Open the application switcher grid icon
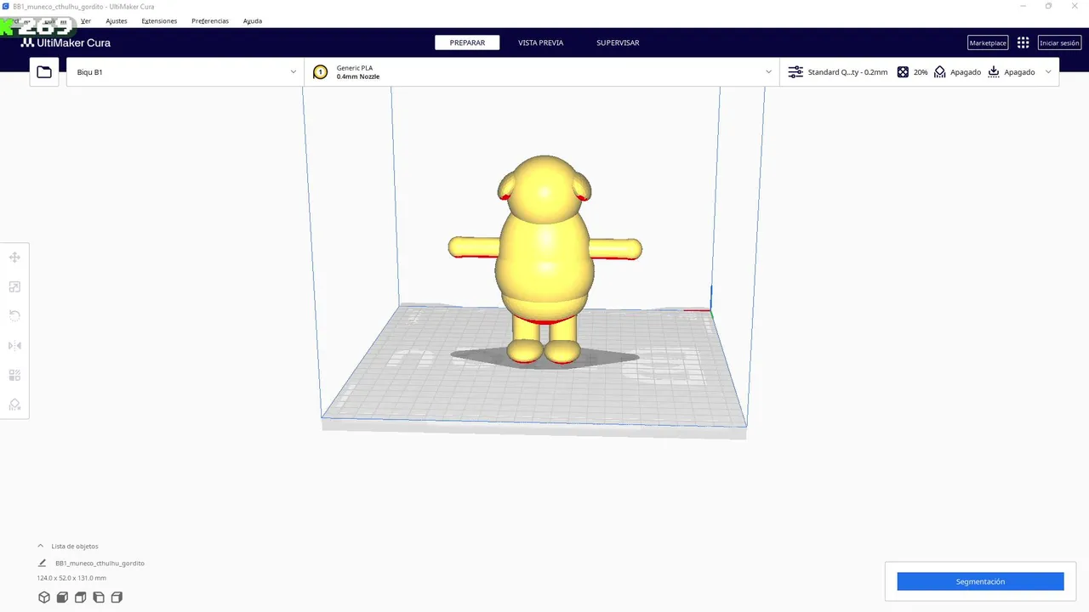This screenshot has width=1089, height=612. pos(1023,42)
